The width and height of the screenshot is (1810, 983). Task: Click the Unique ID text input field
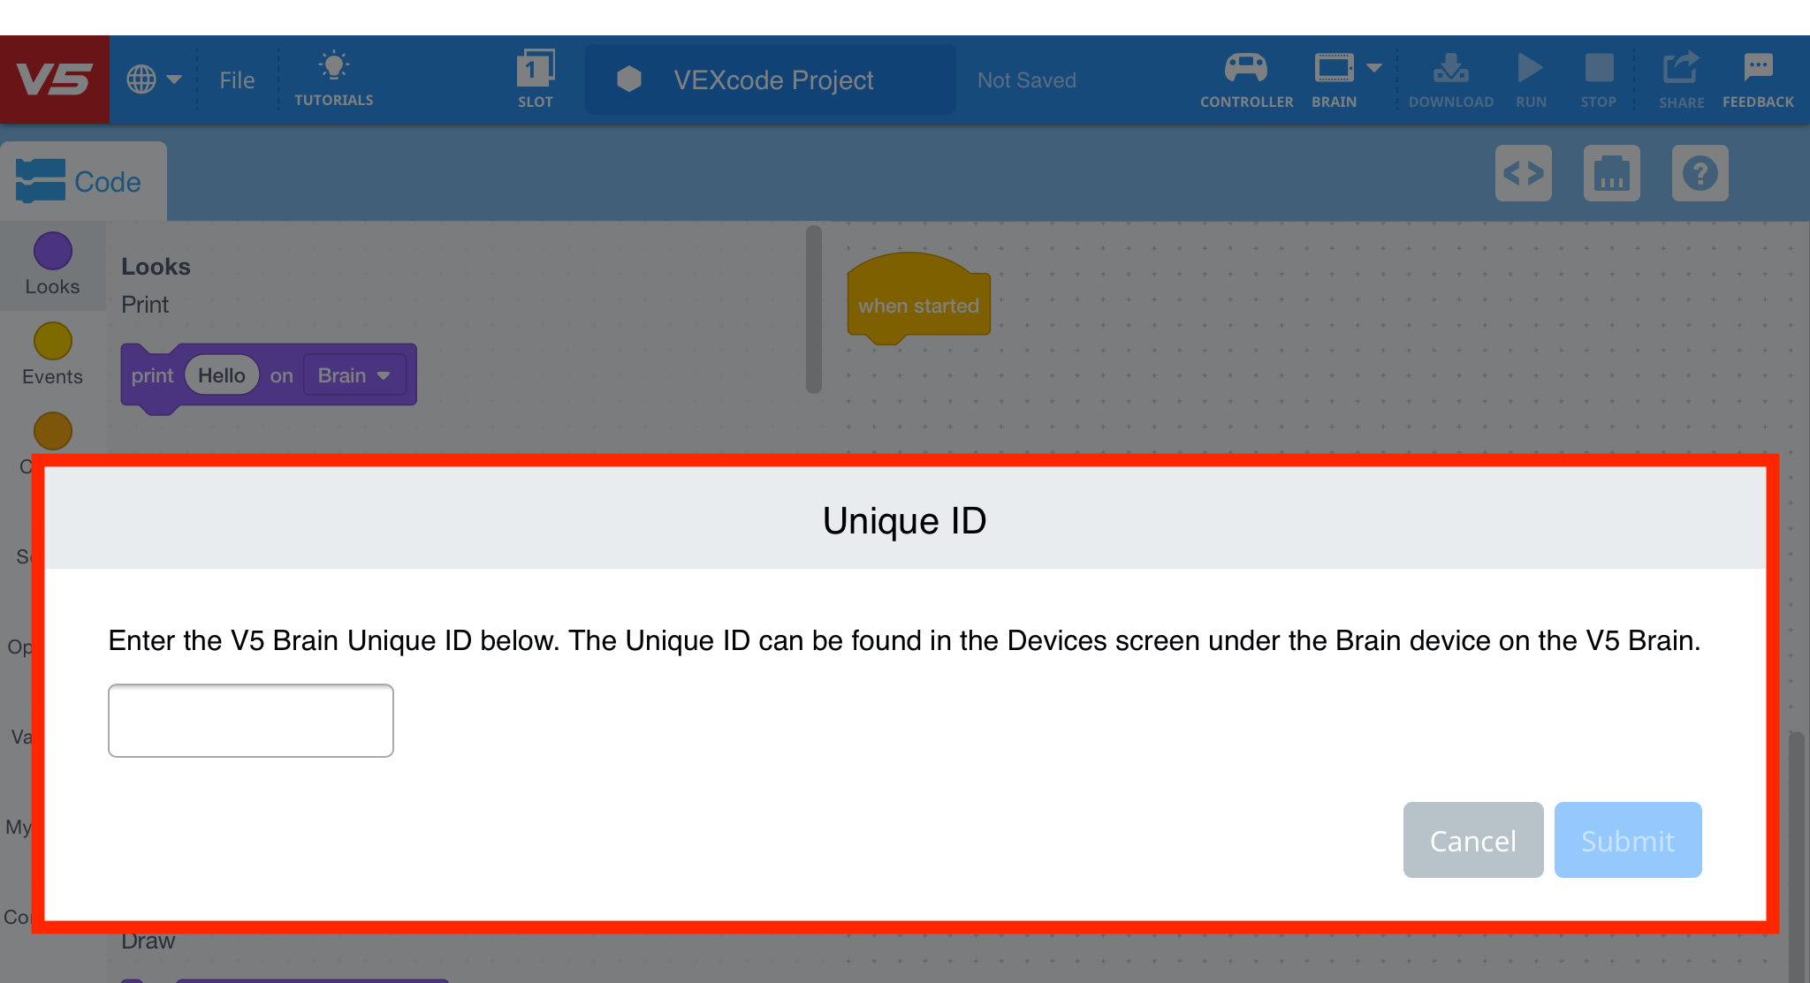click(251, 721)
